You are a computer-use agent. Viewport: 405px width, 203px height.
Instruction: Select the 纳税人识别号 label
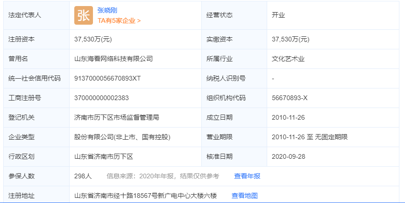226,78
